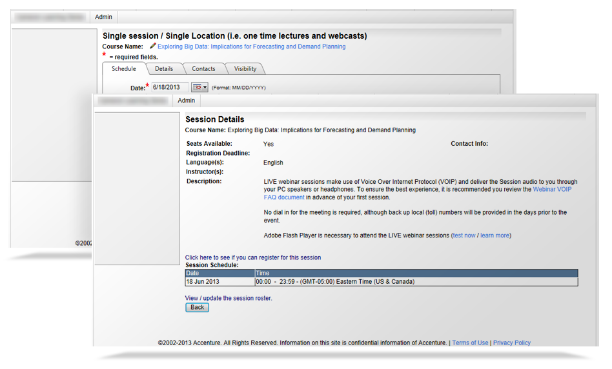Viewport: 612px width, 369px height.
Task: Open Admin menu in Session Details window
Action: point(186,100)
